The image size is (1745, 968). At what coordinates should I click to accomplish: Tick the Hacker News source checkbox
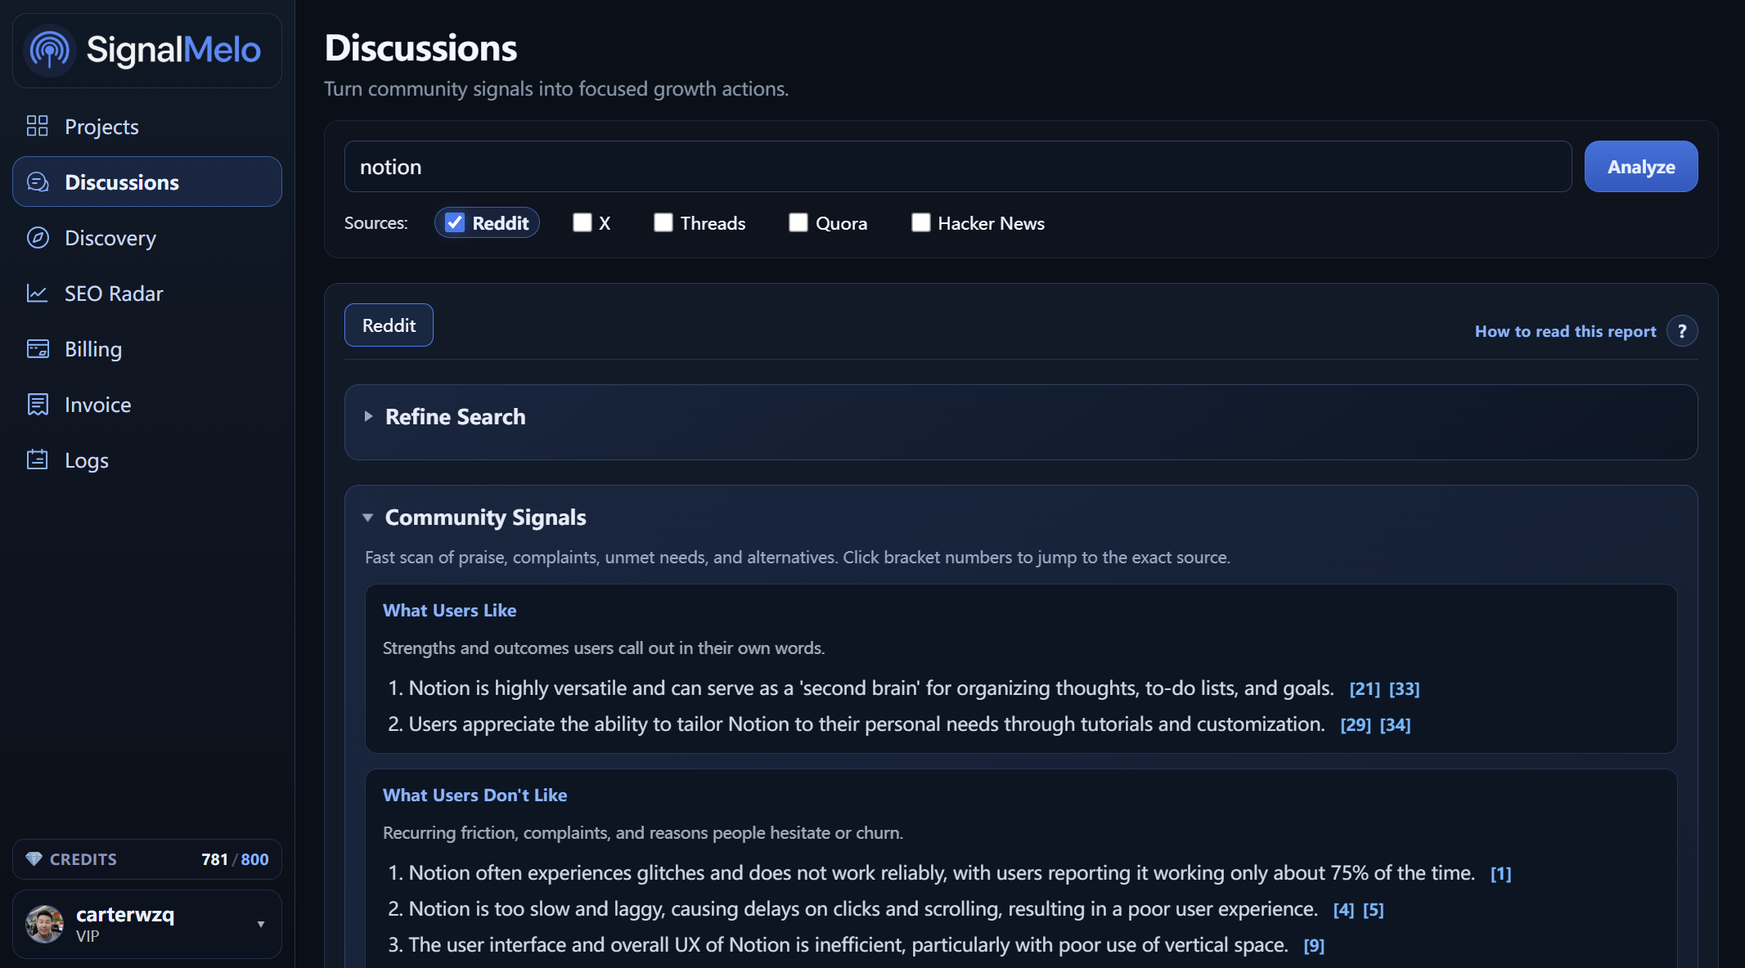coord(921,222)
